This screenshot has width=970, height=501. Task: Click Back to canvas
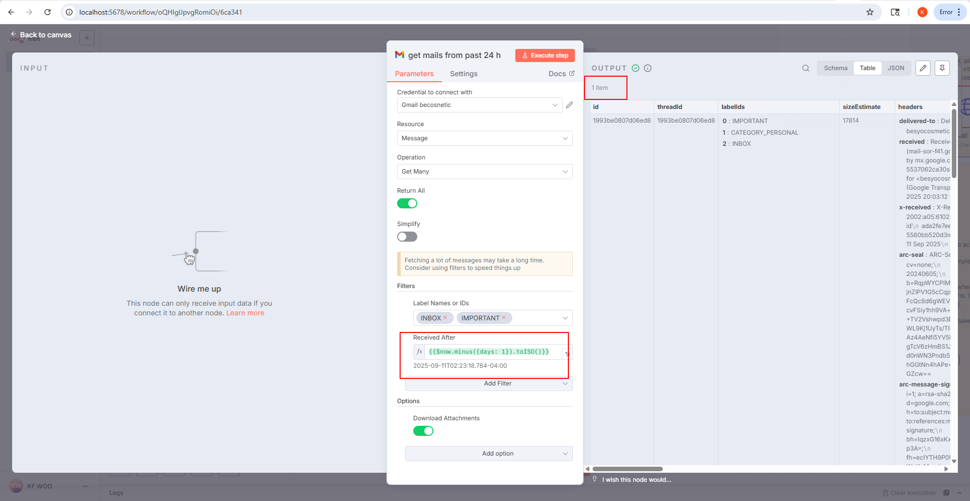(41, 35)
